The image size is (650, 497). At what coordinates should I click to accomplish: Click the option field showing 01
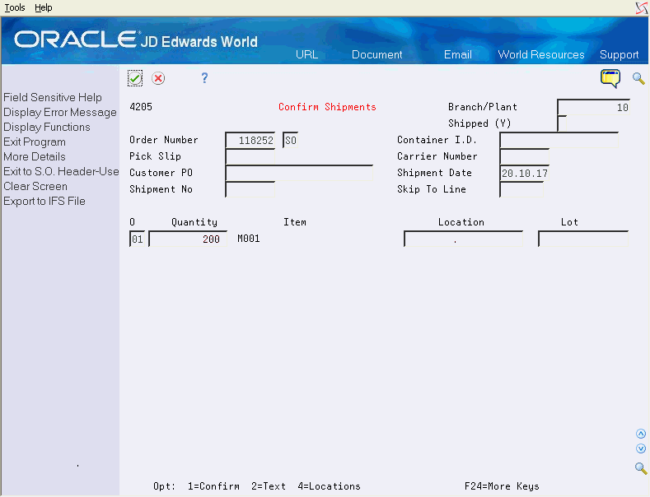(138, 239)
